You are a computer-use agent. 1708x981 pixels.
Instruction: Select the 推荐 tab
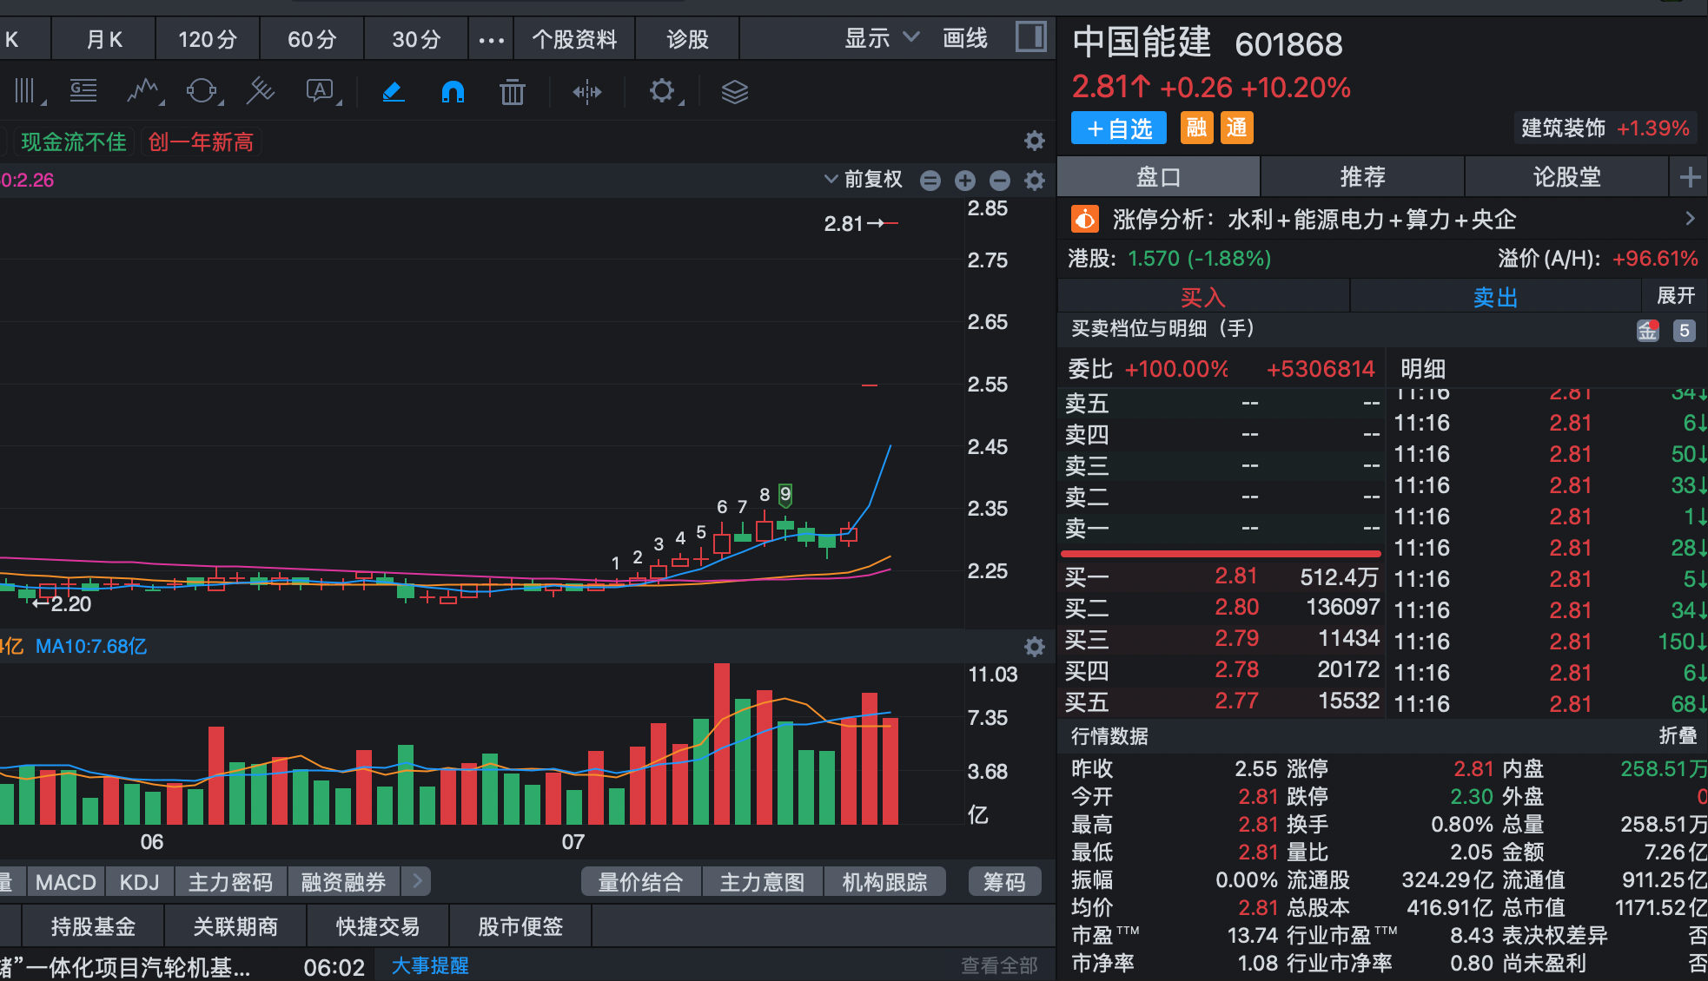[x=1362, y=177]
